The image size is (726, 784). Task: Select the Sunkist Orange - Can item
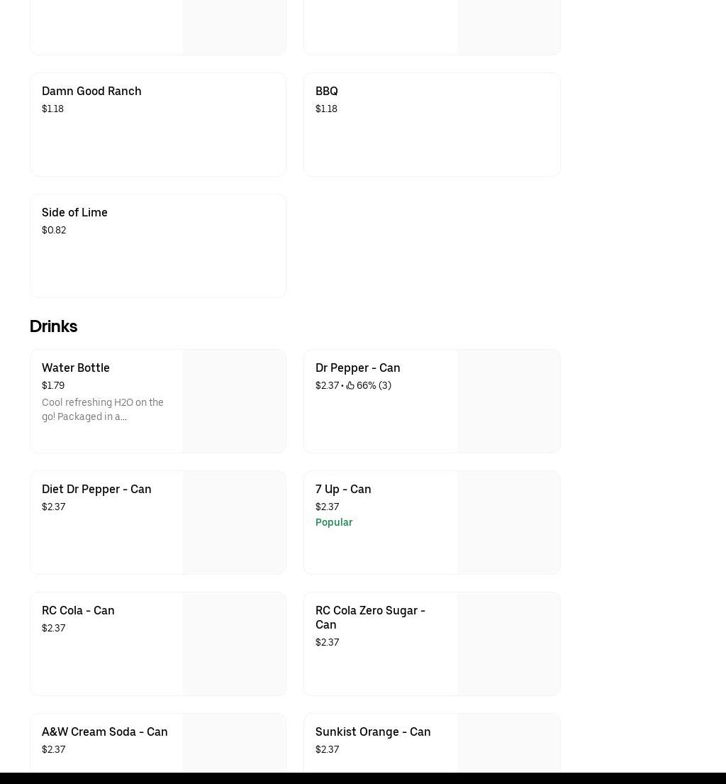coord(432,744)
